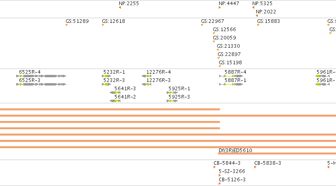The image size is (336, 186).
Task: Open the NP:4447 label
Action: click(x=229, y=4)
